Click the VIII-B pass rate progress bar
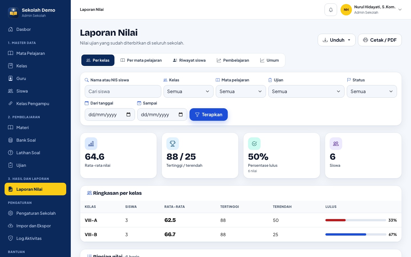Viewport: 411px width, 257px height. coord(356,234)
